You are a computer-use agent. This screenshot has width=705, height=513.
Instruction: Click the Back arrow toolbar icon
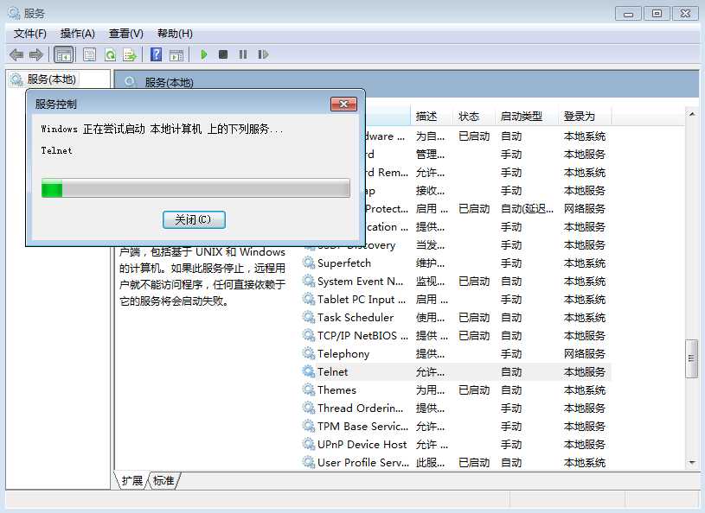(x=16, y=54)
